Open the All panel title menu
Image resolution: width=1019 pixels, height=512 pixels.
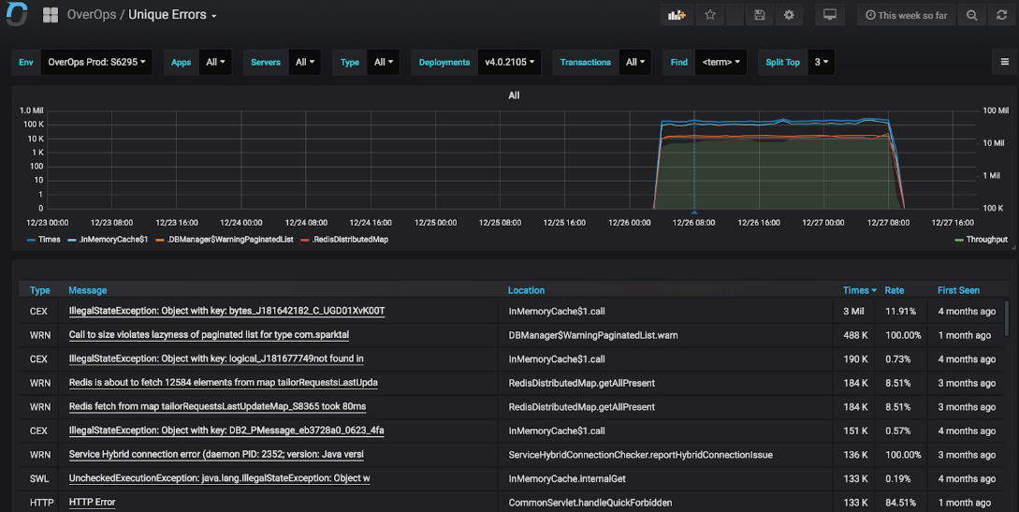[x=514, y=95]
